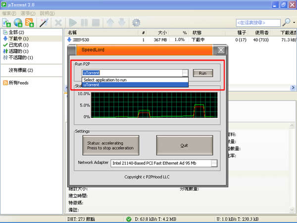The image size is (297, 223).
Task: Click the 使用者 column header
Action: point(261,33)
